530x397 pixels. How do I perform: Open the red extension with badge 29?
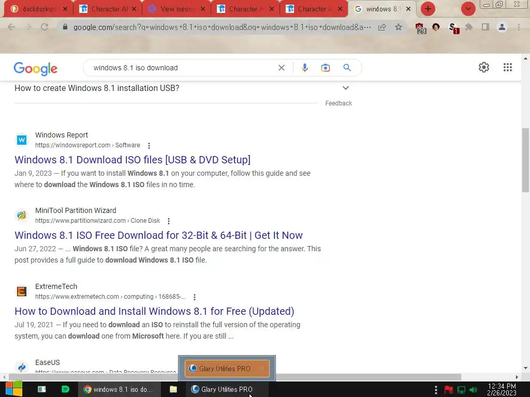point(420,28)
